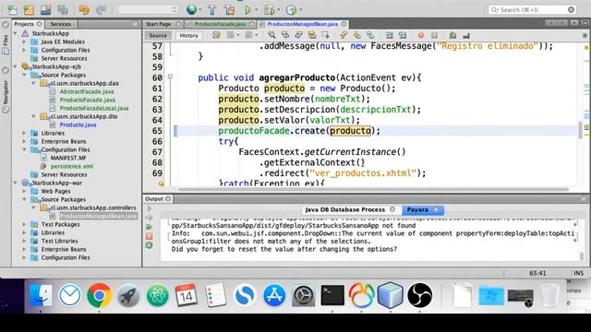
Task: Open the configuration combo box in toolbar
Action: (148, 10)
